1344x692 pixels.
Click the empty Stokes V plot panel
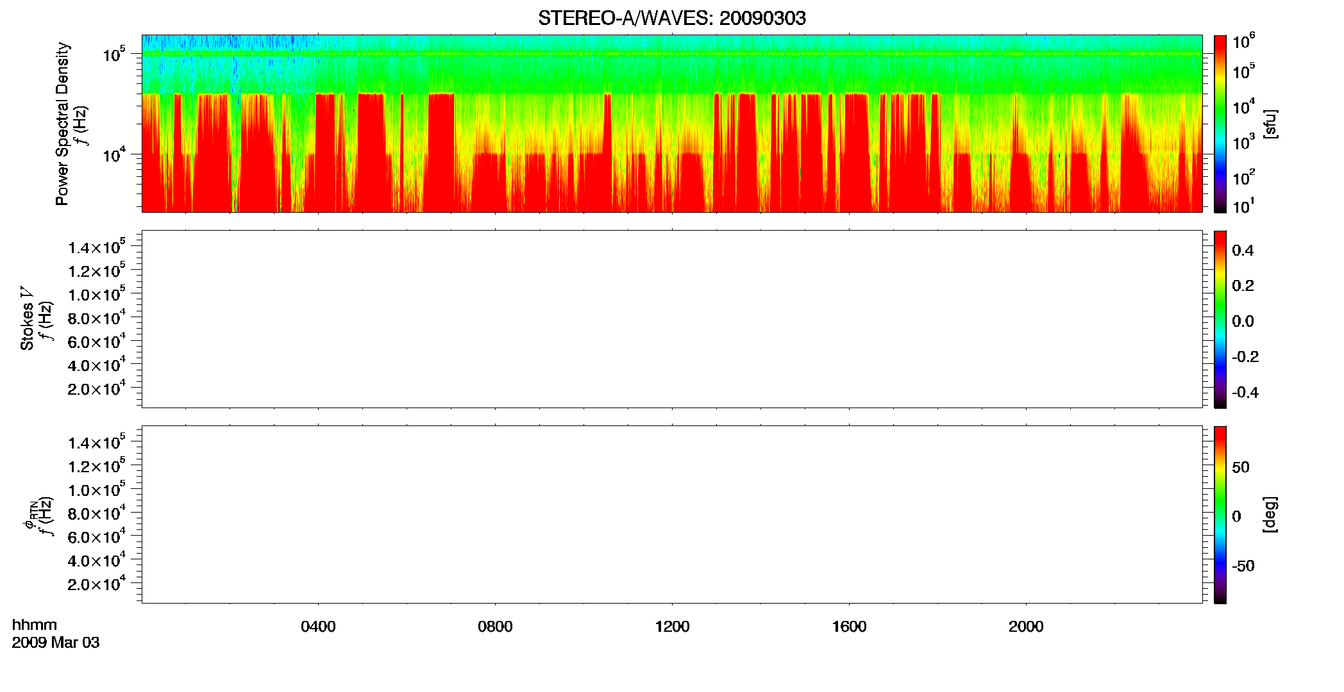click(x=672, y=319)
